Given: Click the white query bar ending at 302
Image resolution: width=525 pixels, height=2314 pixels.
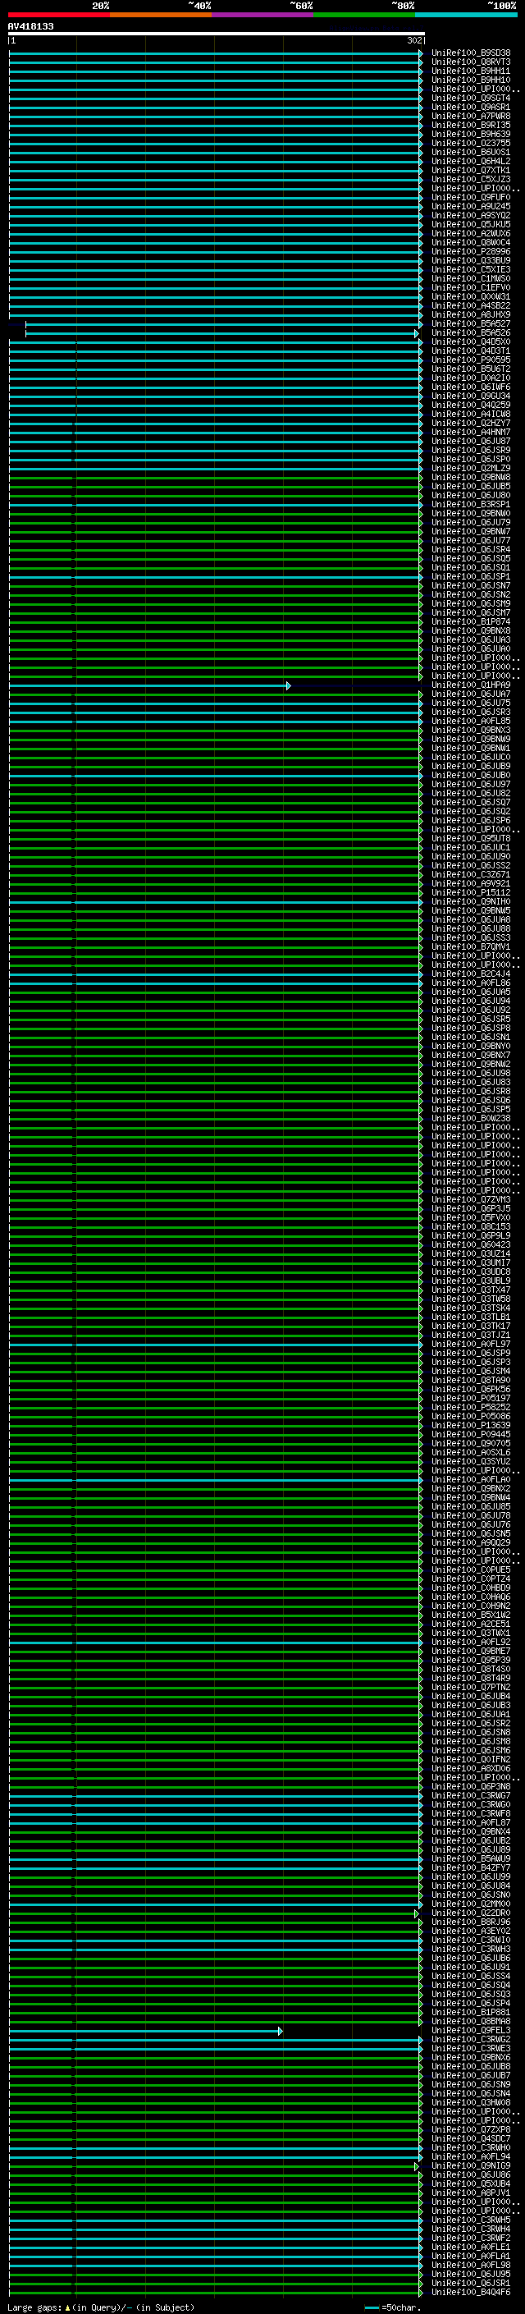Looking at the screenshot, I should pyautogui.click(x=217, y=34).
